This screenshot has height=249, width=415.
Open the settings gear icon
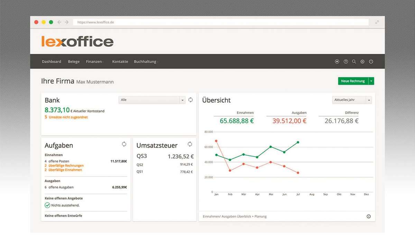tap(362, 62)
